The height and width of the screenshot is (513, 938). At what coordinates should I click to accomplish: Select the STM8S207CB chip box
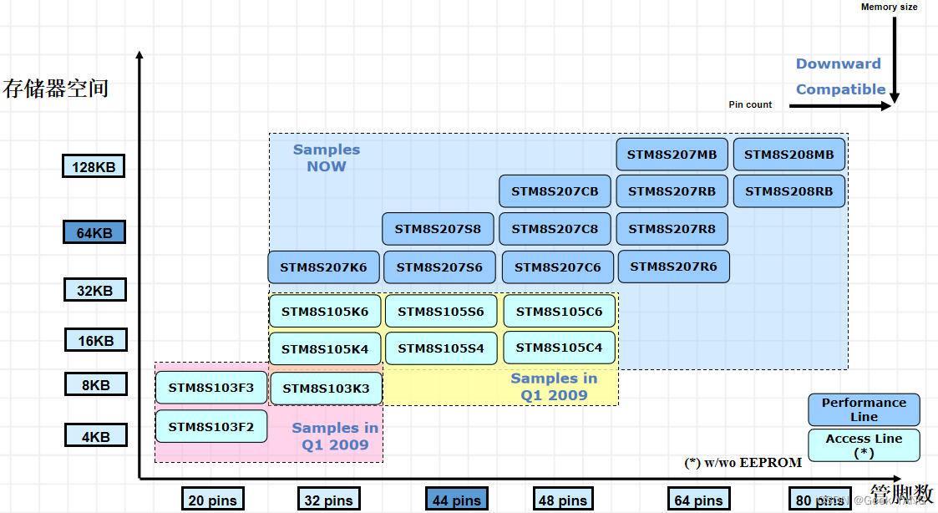pyautogui.click(x=555, y=190)
